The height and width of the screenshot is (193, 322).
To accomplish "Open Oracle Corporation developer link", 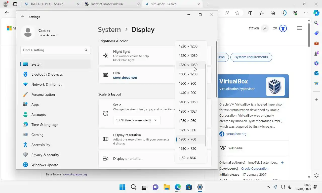I will tap(255, 169).
